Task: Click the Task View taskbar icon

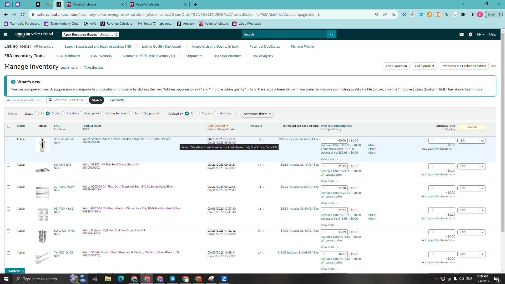Action: 95,279
